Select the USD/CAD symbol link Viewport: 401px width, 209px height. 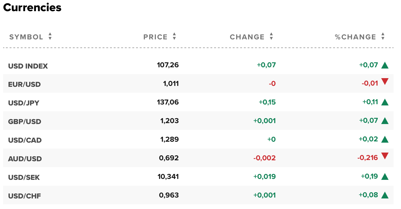[x=25, y=140]
